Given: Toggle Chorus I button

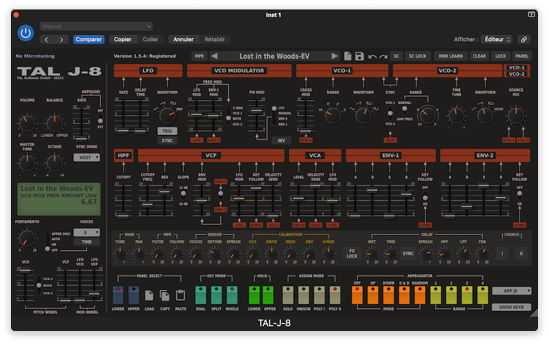Looking at the screenshot, I should coord(502,254).
